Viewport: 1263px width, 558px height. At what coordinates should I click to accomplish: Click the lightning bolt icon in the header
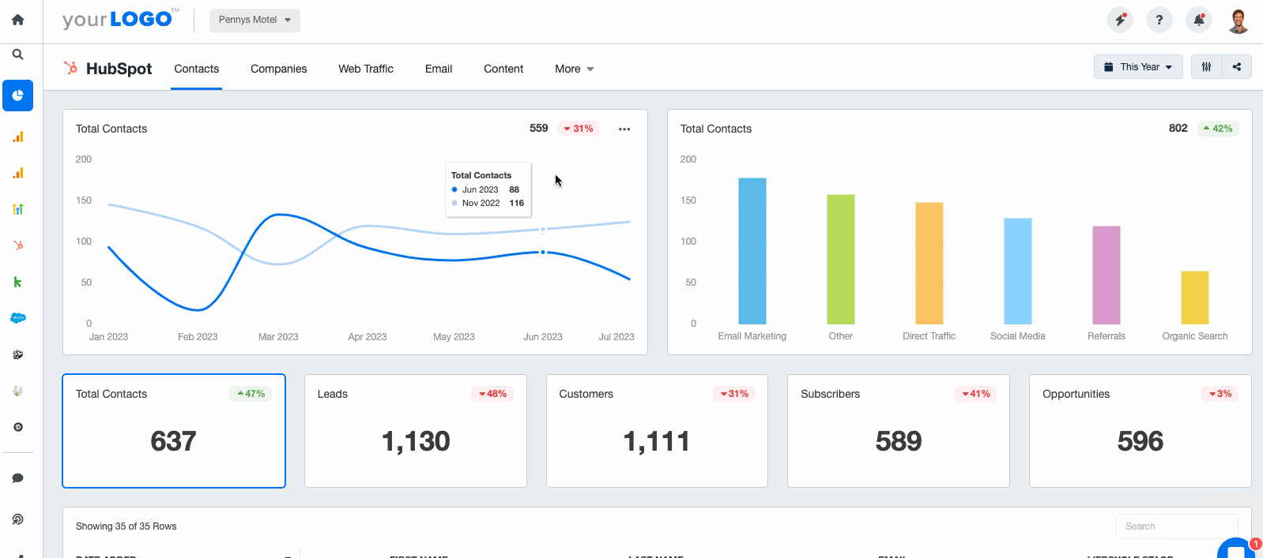1119,20
